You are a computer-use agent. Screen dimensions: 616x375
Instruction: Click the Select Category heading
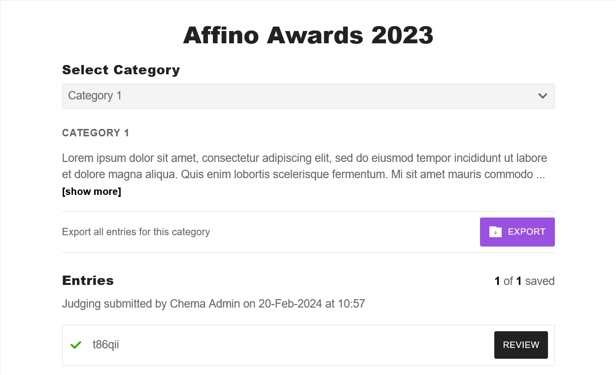tap(121, 70)
